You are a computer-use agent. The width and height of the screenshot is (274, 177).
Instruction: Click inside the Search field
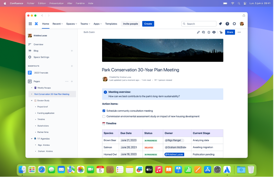tap(199, 24)
